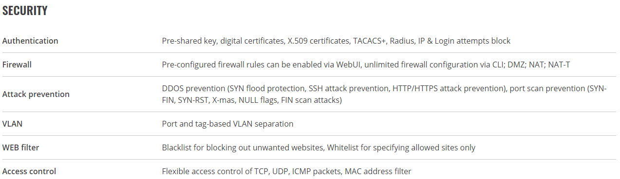The height and width of the screenshot is (179, 620).
Task: Select the Attack prevention label
Action: [x=36, y=94]
